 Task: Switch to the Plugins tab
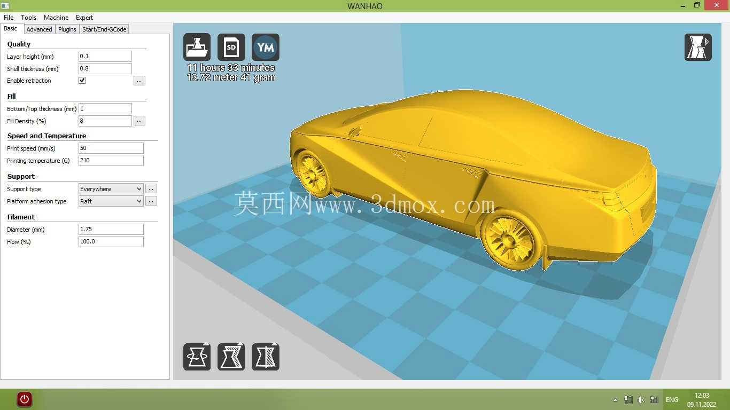tap(67, 29)
